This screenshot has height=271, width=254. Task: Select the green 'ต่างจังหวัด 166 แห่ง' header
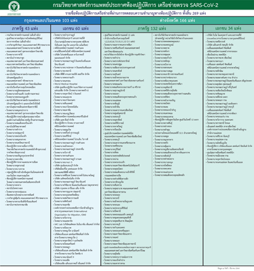[177, 20]
